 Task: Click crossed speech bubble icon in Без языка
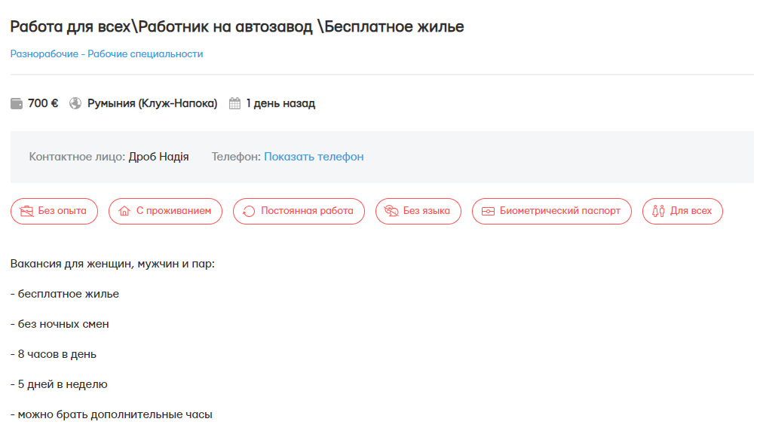click(391, 211)
